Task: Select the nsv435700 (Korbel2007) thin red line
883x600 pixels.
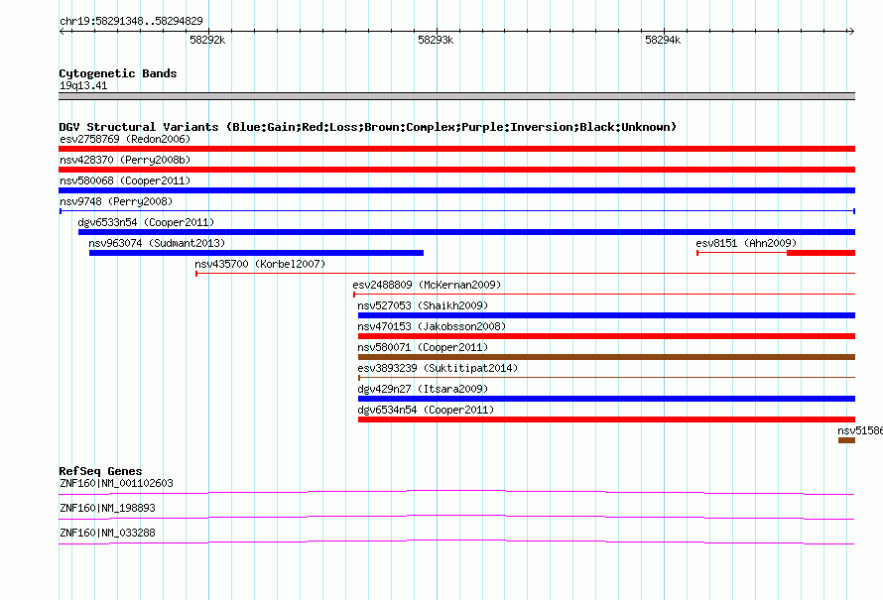Action: pyautogui.click(x=526, y=274)
